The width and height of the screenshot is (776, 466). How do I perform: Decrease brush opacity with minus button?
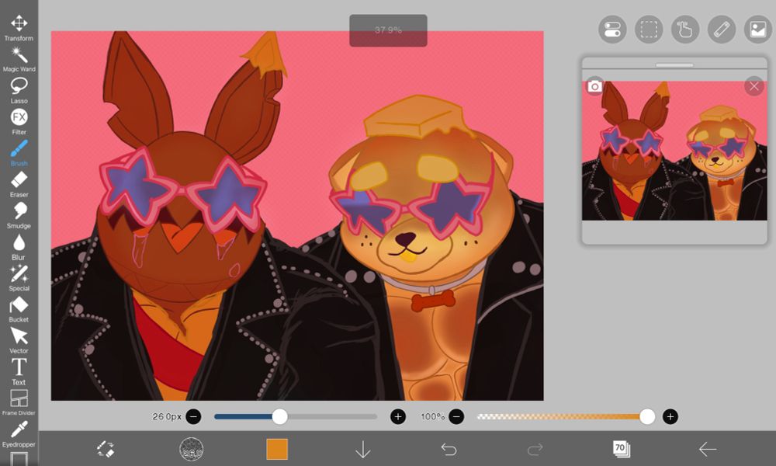(x=456, y=416)
